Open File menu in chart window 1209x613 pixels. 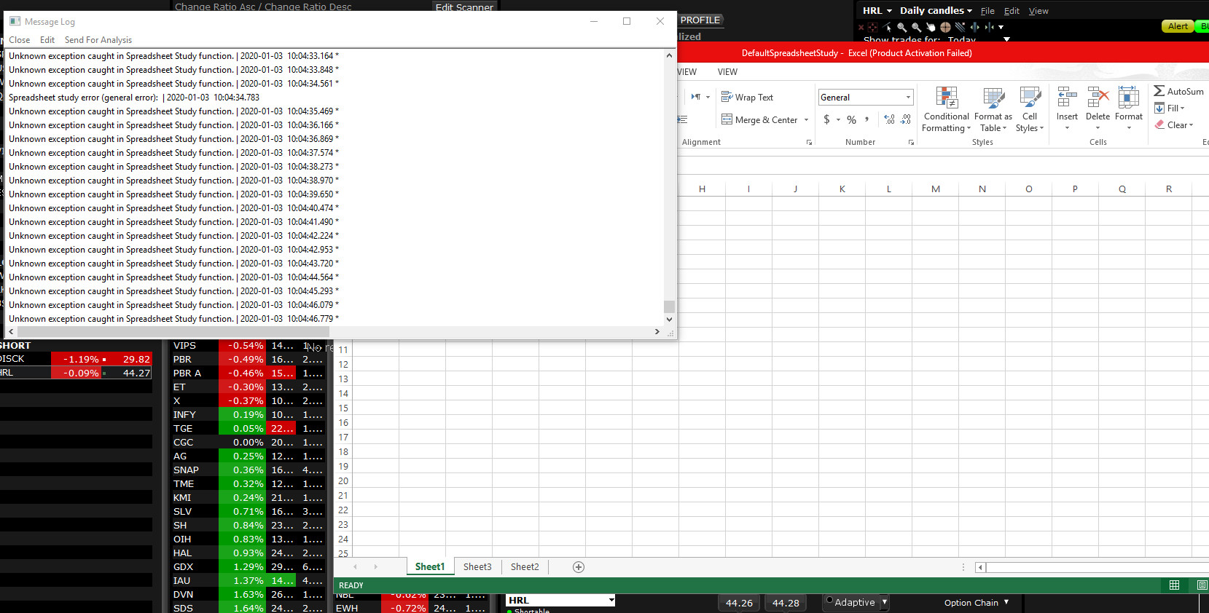click(987, 11)
